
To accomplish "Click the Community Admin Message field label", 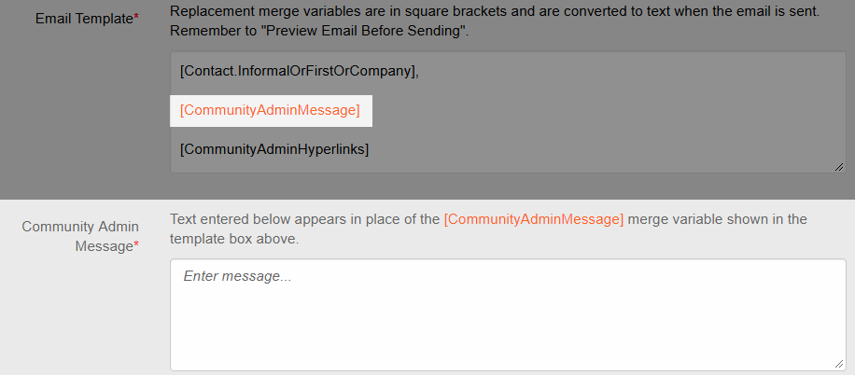I will point(80,237).
